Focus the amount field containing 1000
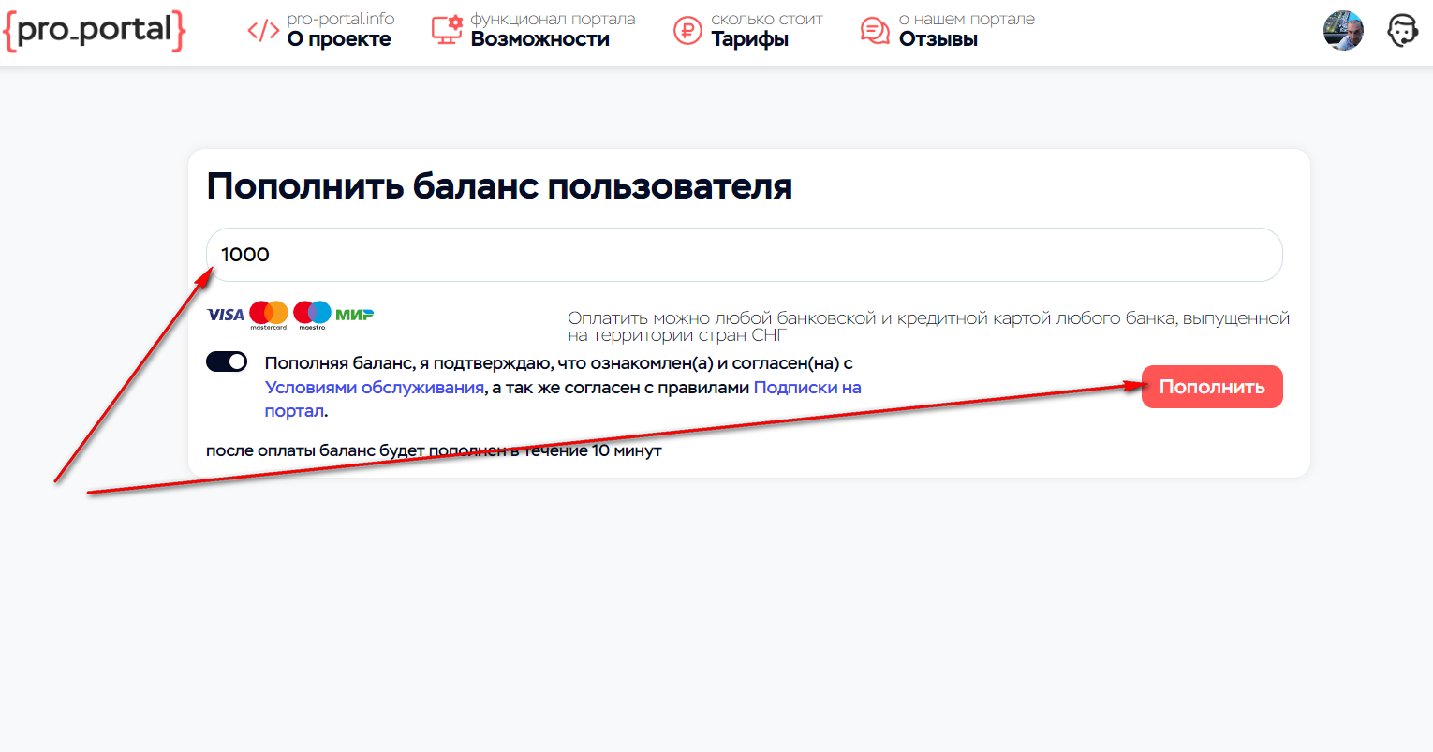 coord(744,255)
